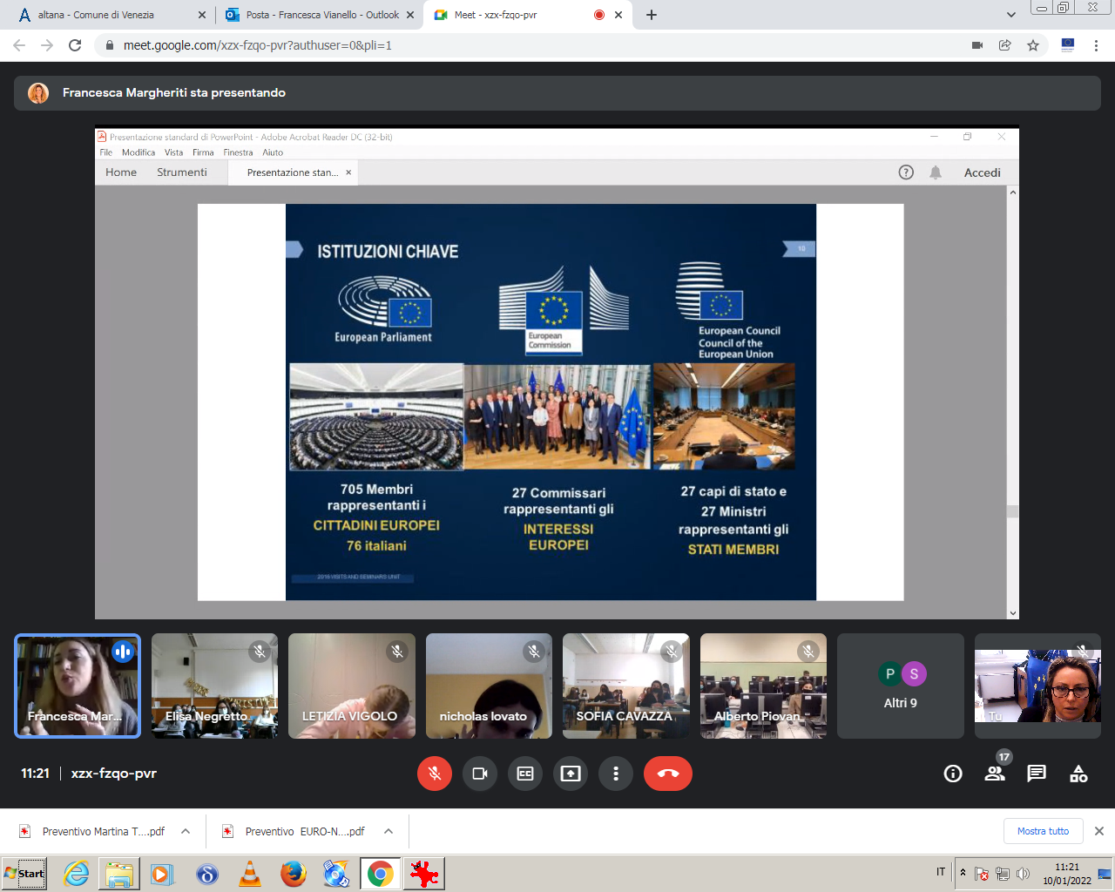Open Internet Explorer from the taskbar
The image size is (1115, 892).
click(x=77, y=874)
